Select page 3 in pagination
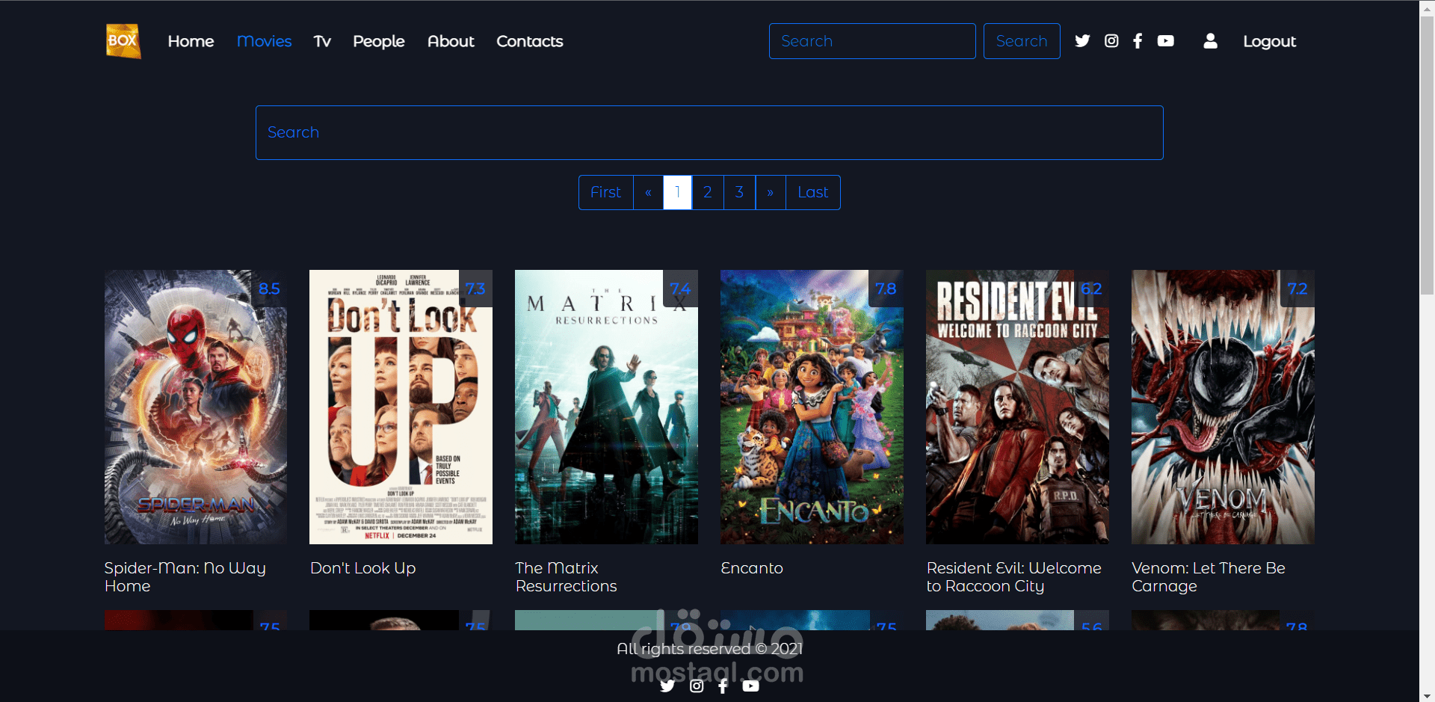The image size is (1435, 702). [739, 192]
